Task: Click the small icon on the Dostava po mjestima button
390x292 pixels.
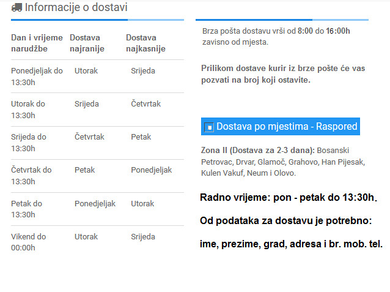Action: 209,127
